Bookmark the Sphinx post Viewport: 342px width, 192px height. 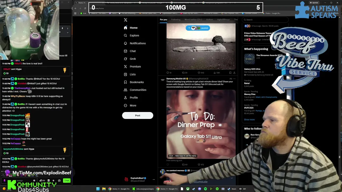click(230, 73)
